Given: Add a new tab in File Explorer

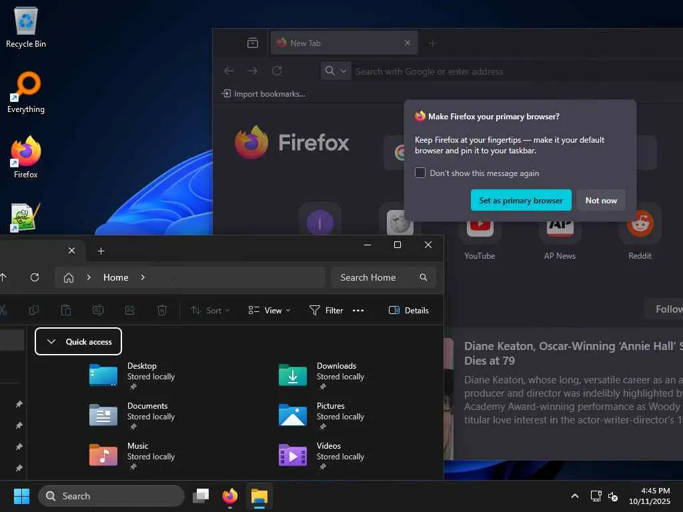Looking at the screenshot, I should [101, 251].
